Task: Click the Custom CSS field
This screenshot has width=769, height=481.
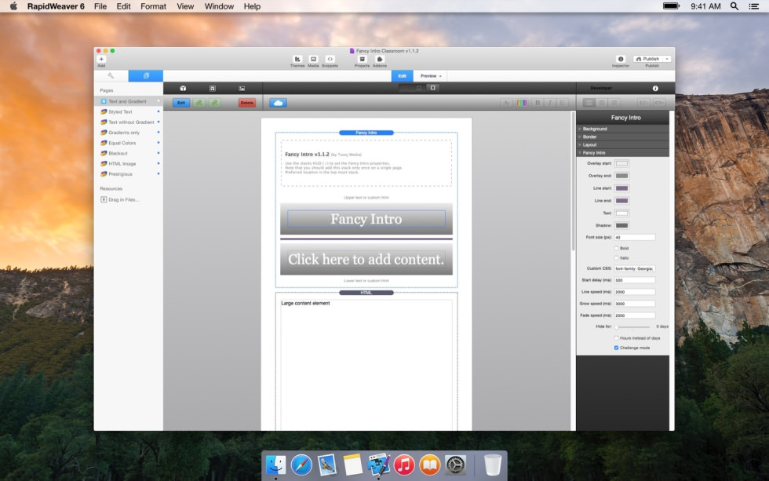Action: [634, 268]
